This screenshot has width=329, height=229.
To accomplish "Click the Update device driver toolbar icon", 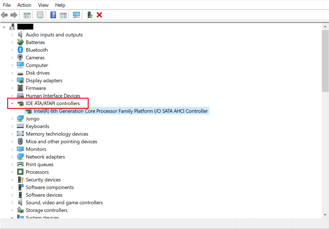I will click(x=89, y=15).
